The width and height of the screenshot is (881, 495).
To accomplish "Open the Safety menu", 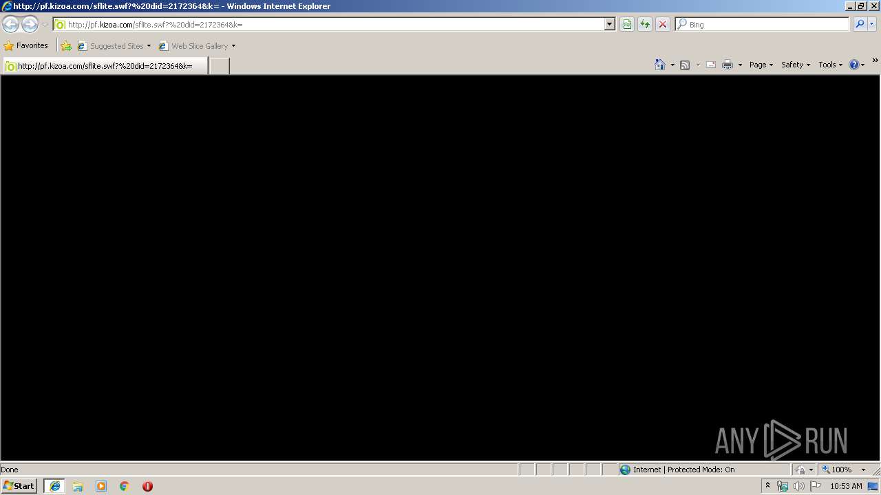I will point(796,65).
